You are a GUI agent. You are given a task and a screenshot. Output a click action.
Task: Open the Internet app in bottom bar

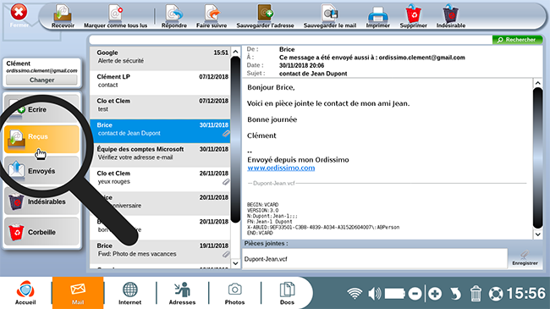(129, 293)
